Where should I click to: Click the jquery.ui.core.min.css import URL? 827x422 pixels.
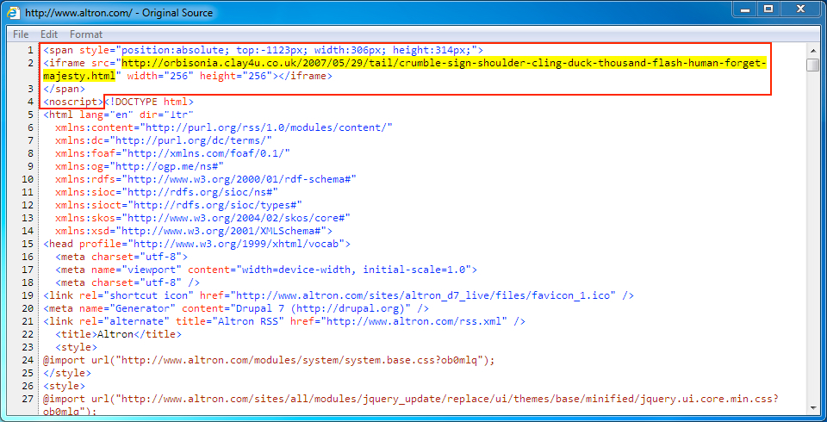click(x=448, y=399)
